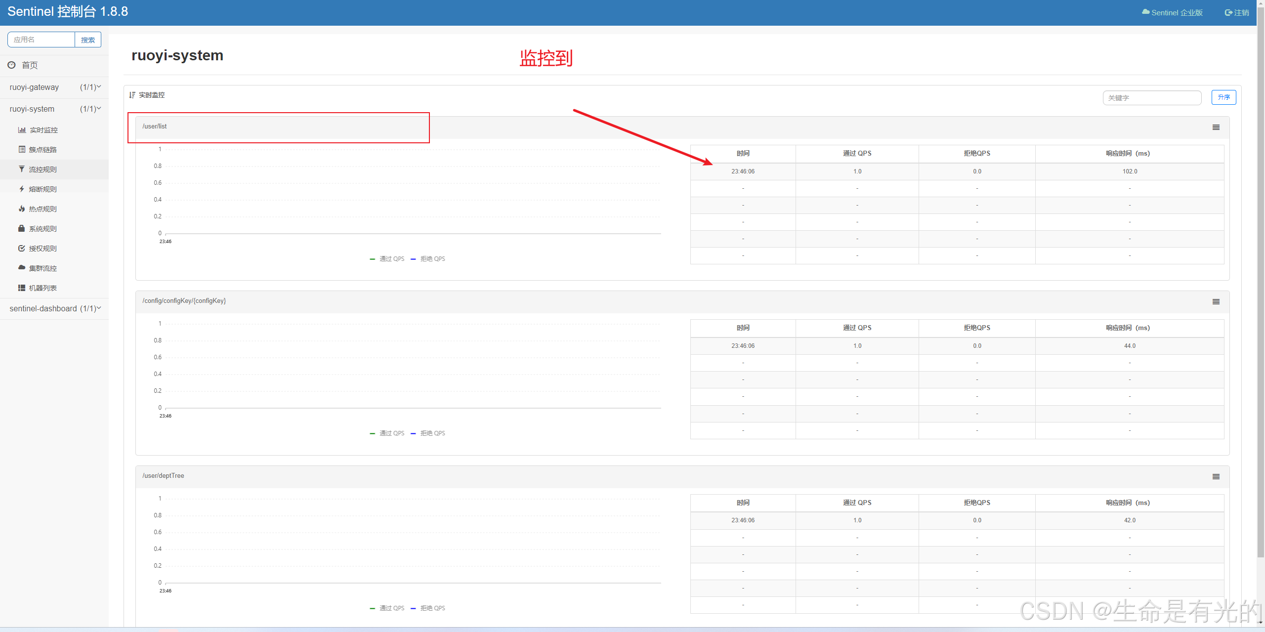The width and height of the screenshot is (1265, 632).
Task: Click the 102.0 response time cell
Action: (x=1130, y=171)
